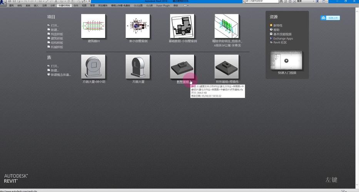Switch to the 插入 ribbon tab
The height and width of the screenshot is (192, 359).
[x=36, y=5]
